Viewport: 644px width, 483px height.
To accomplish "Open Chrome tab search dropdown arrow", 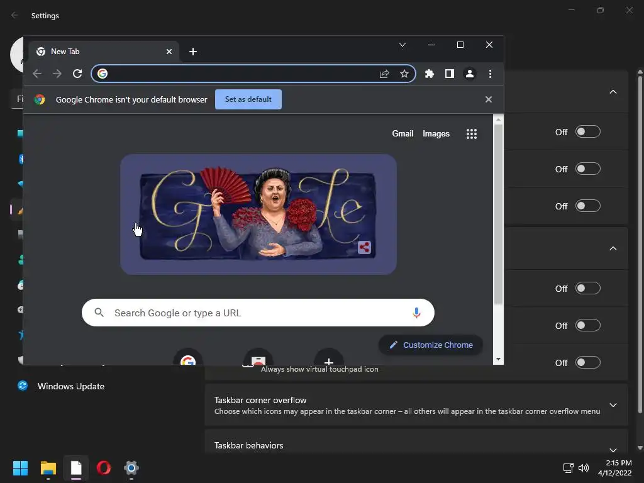I will pos(402,45).
